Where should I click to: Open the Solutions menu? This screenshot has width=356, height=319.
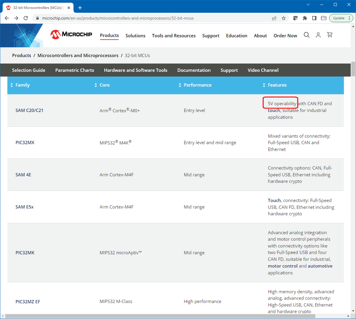point(135,36)
